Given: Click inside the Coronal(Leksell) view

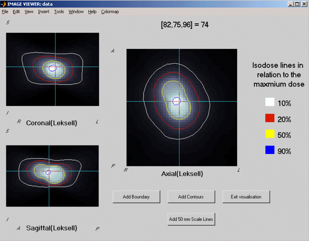Looking at the screenshot, I should pyautogui.click(x=52, y=69).
